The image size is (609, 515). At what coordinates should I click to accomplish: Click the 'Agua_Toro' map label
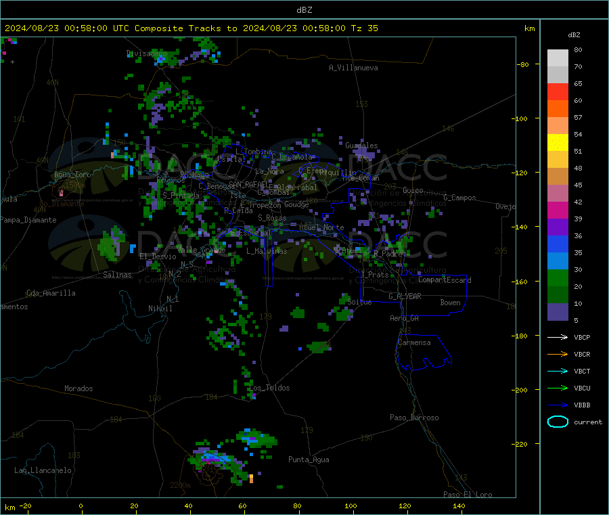[72, 175]
